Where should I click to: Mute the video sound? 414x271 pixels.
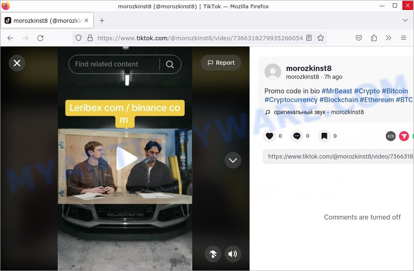[x=233, y=254]
